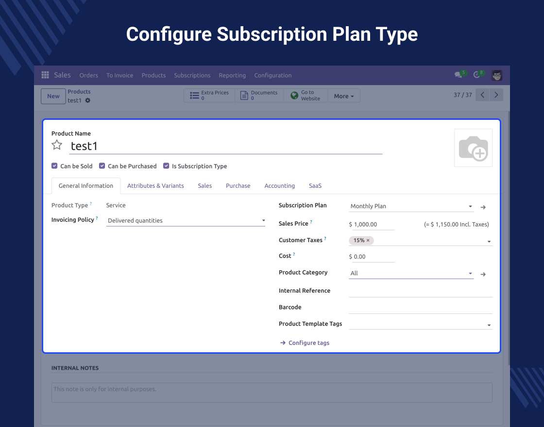Screen dimensions: 544x427
Task: Open Subscription Plan external link arrow
Action: point(483,207)
